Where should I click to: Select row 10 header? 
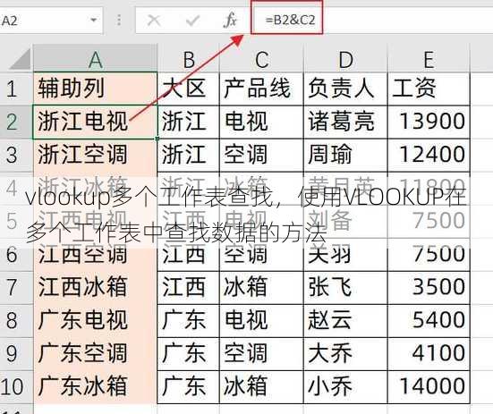point(16,387)
